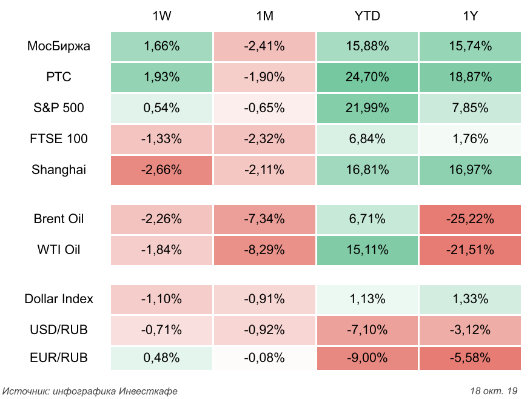
Task: Click the Shanghai row label
Action: click(59, 170)
